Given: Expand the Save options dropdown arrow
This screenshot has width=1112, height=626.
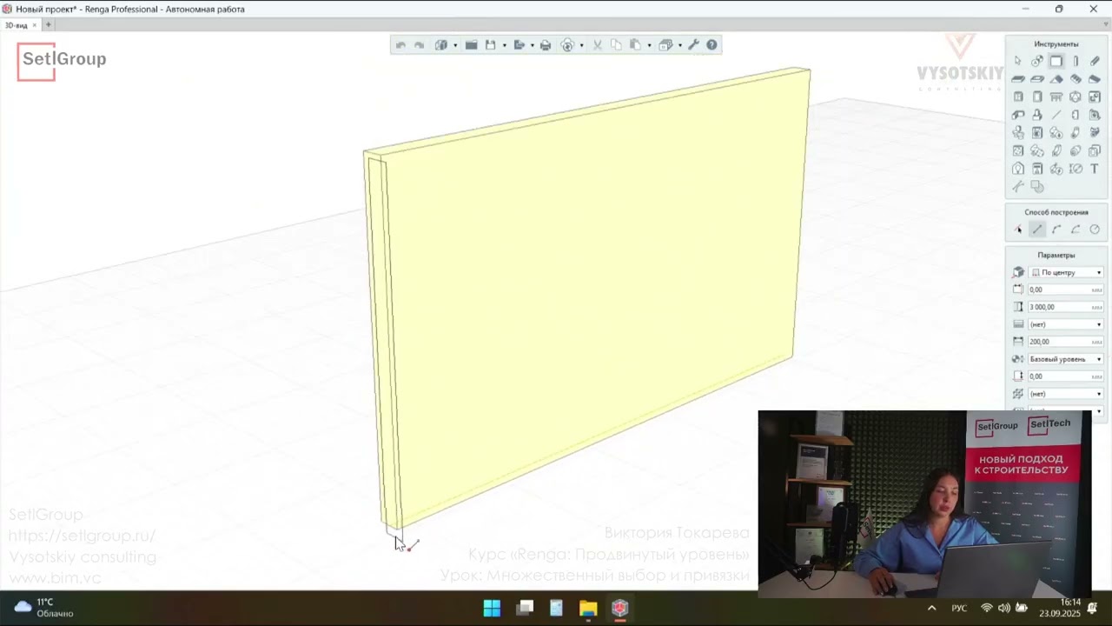Looking at the screenshot, I should [504, 45].
